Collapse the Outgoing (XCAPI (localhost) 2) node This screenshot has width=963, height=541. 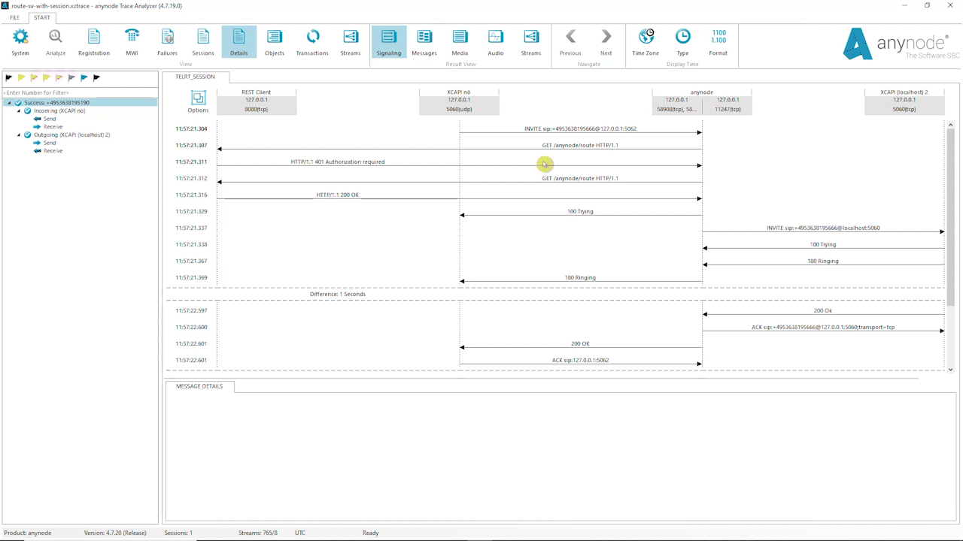pyautogui.click(x=19, y=135)
